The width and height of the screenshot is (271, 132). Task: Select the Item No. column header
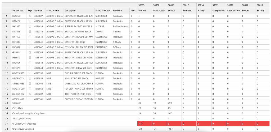39,11
